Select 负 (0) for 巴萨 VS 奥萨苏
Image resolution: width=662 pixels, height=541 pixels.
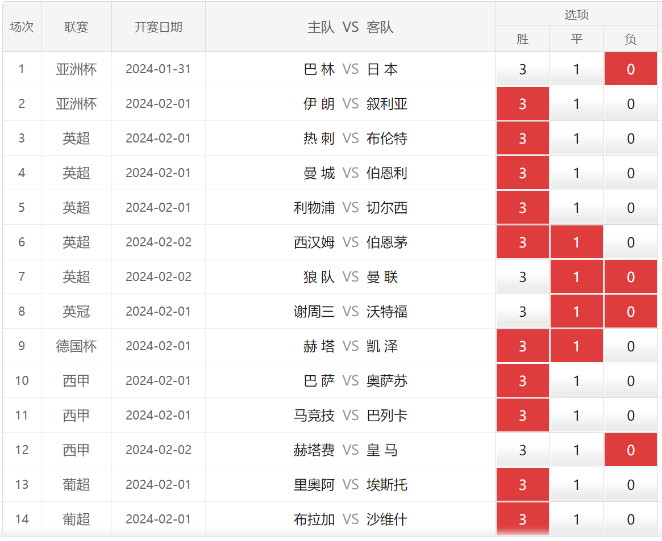coord(631,380)
